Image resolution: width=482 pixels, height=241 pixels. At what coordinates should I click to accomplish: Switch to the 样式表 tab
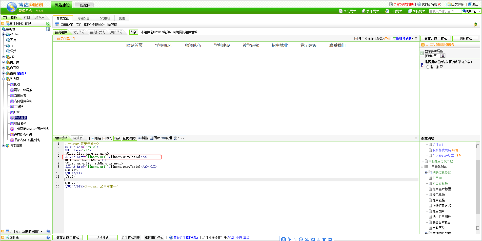click(78, 138)
